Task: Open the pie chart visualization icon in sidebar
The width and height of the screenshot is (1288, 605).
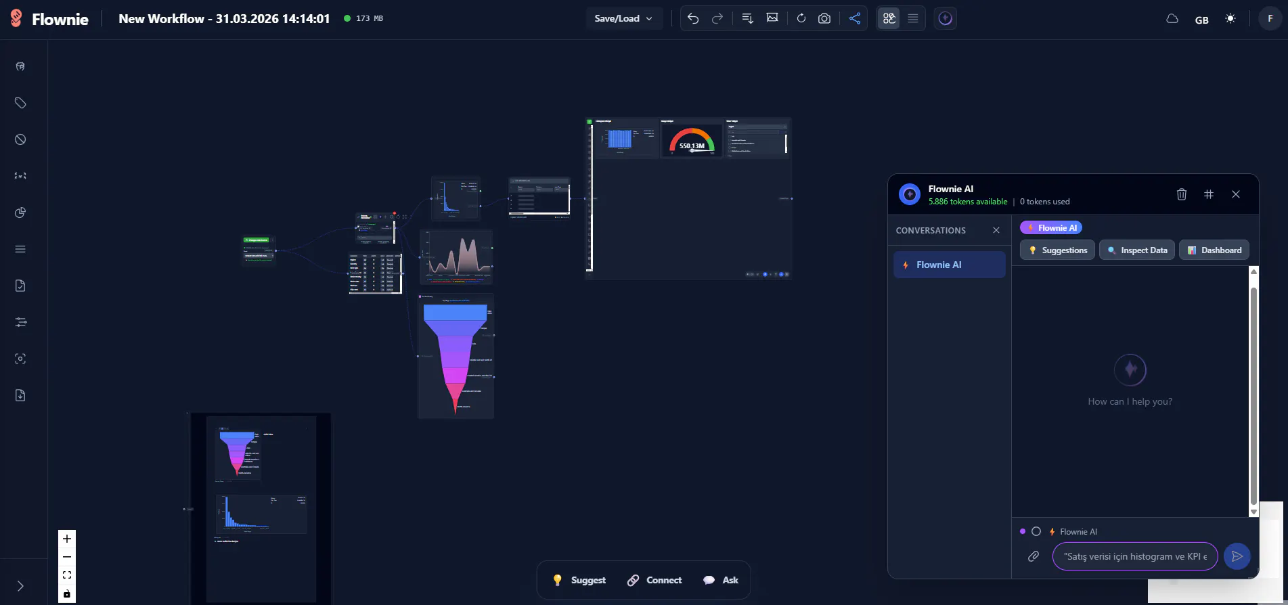Action: click(x=20, y=212)
